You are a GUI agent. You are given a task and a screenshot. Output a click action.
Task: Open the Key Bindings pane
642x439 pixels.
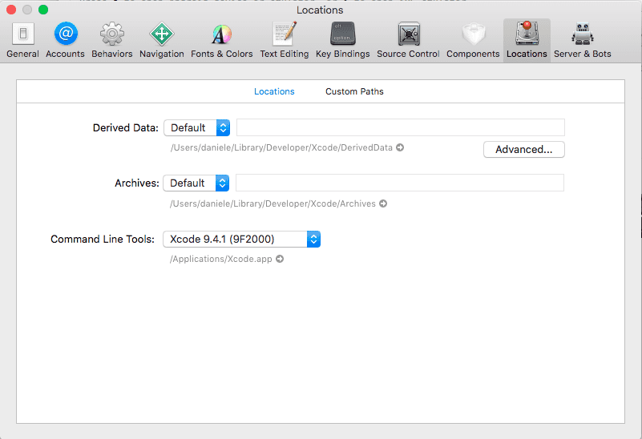(x=343, y=40)
